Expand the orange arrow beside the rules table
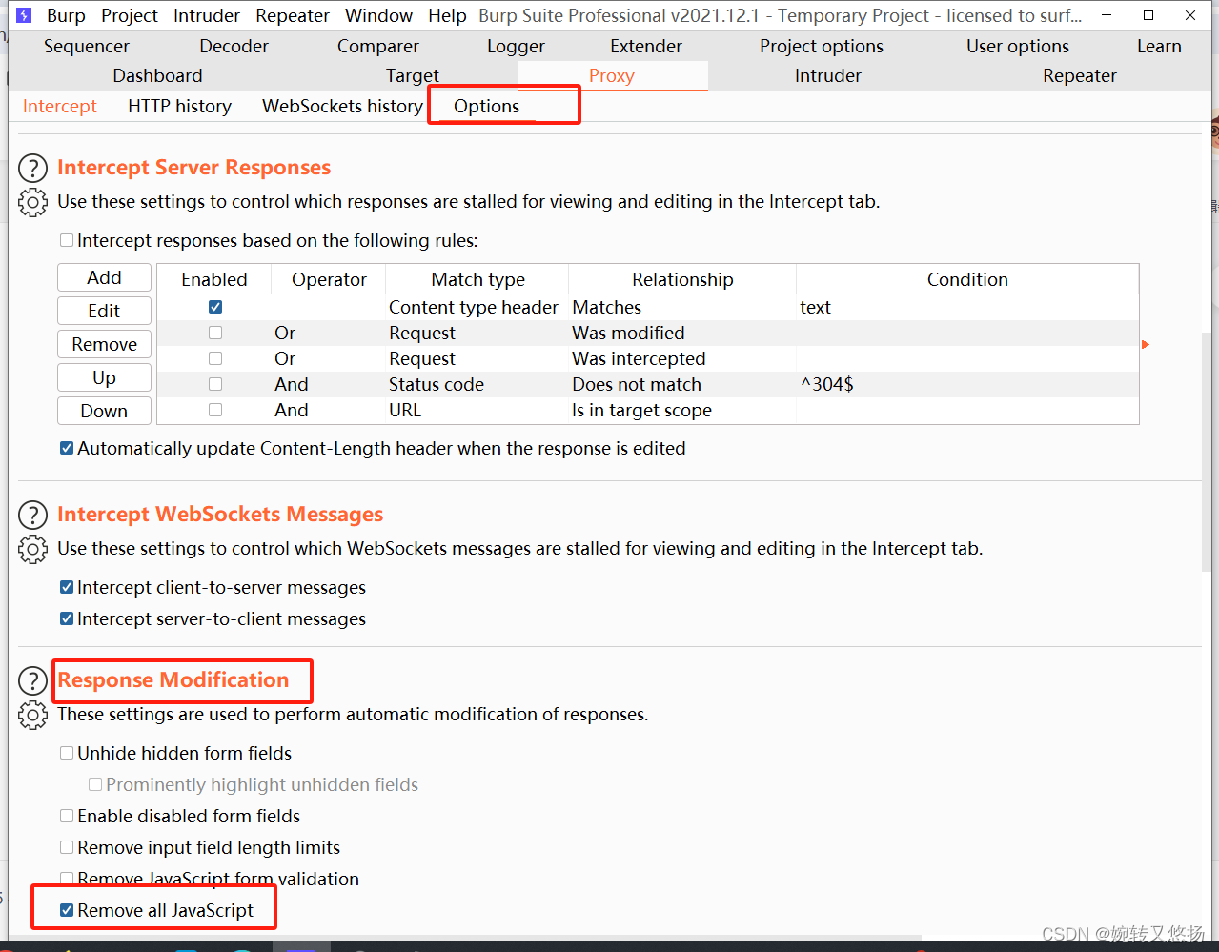Image resolution: width=1219 pixels, height=952 pixels. coord(1146,344)
